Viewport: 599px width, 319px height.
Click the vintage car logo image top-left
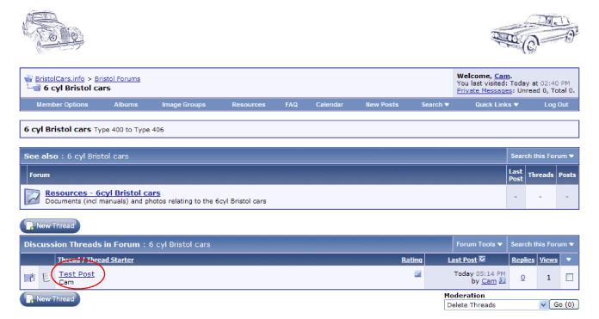pyautogui.click(x=53, y=32)
